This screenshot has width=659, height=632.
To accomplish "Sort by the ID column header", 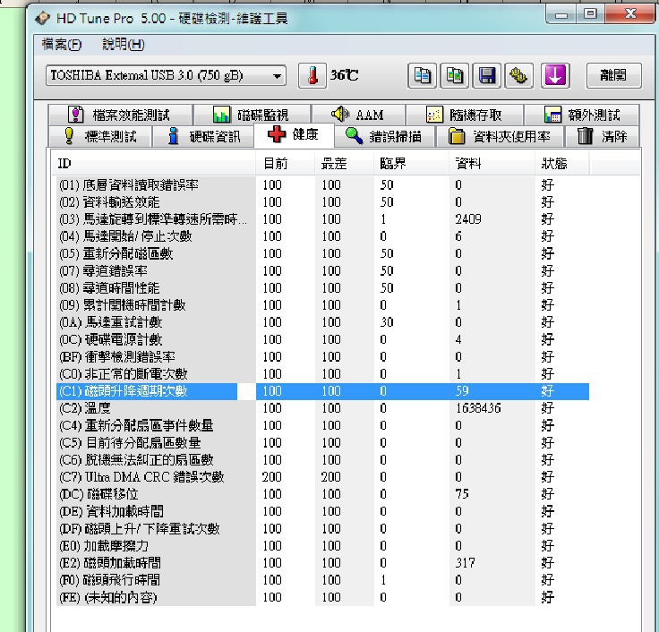I will pyautogui.click(x=152, y=164).
